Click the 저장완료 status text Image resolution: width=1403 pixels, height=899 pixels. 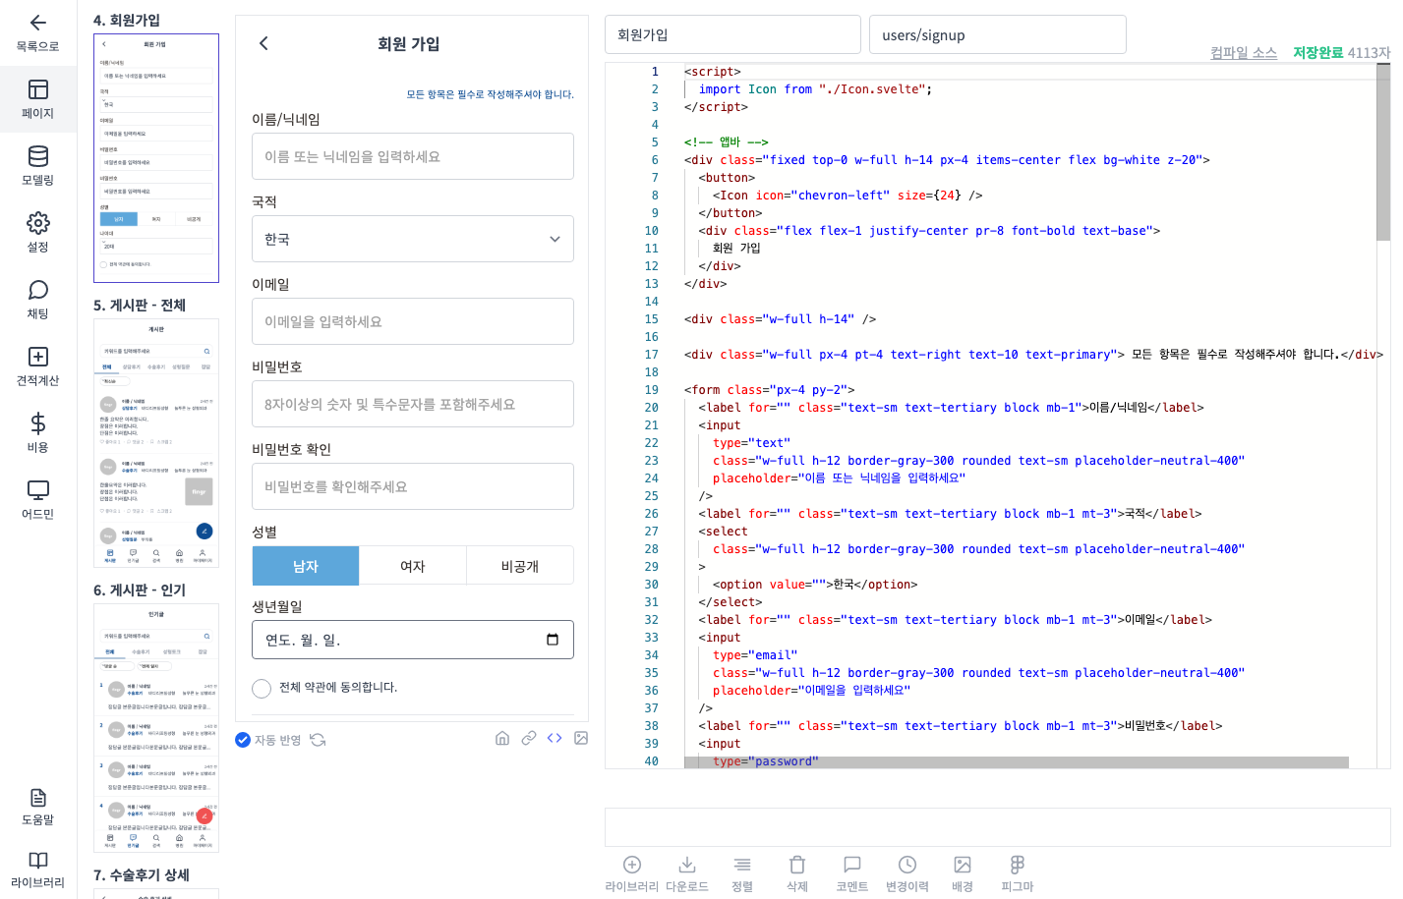1317,53
